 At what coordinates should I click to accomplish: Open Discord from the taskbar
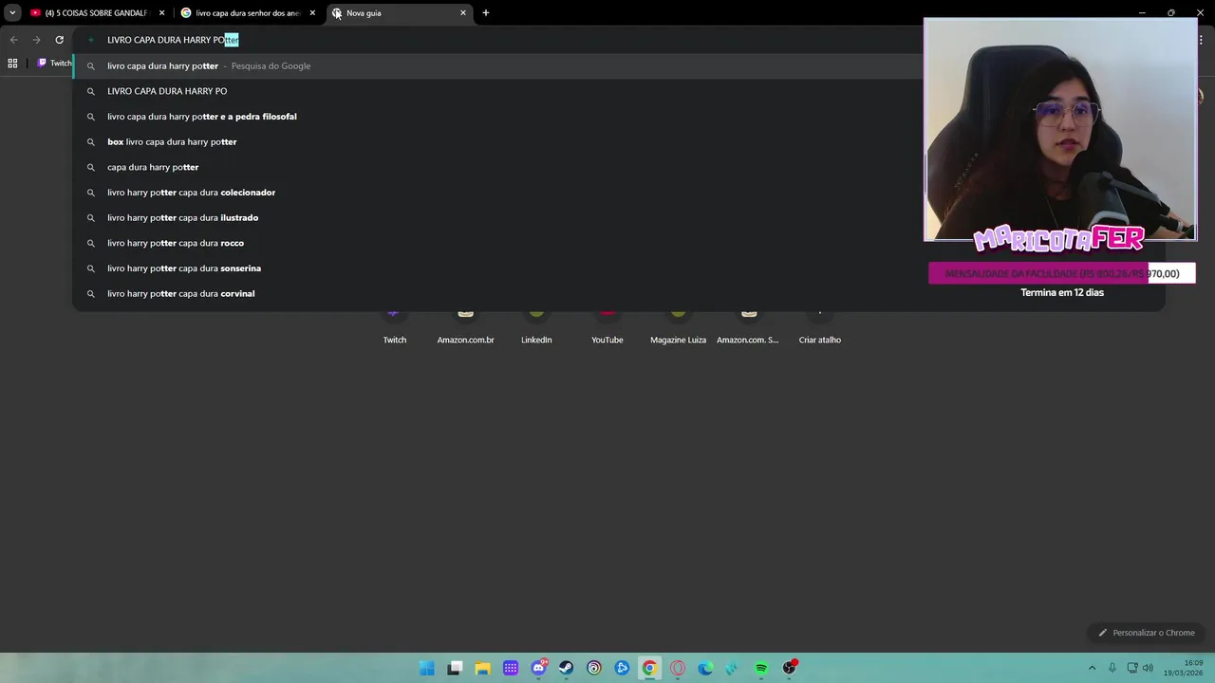(x=538, y=668)
